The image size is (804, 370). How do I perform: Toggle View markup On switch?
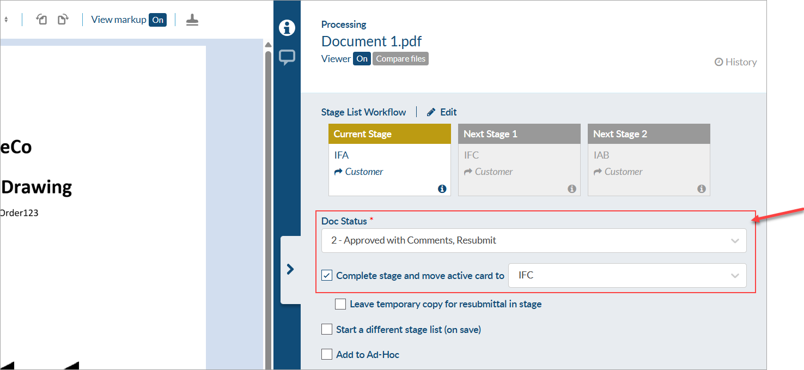click(157, 20)
